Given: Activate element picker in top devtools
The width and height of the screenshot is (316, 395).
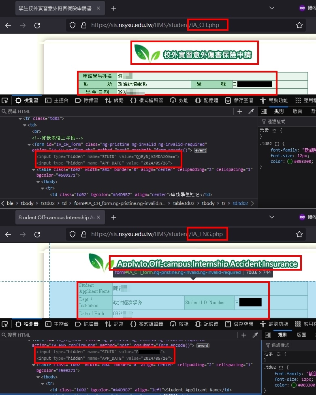Looking at the screenshot, I should (x=5, y=100).
